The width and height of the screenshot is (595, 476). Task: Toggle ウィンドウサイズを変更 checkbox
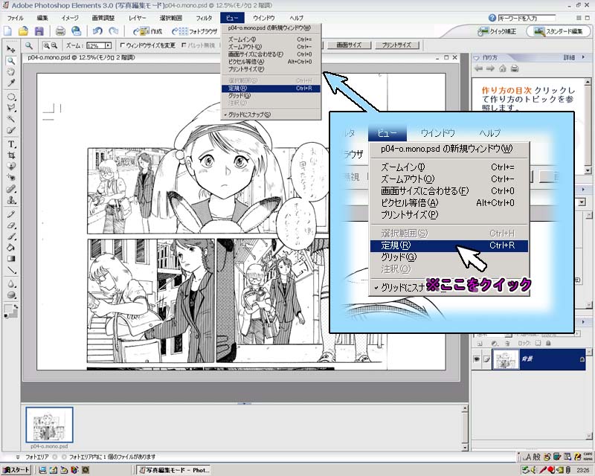click(x=122, y=45)
